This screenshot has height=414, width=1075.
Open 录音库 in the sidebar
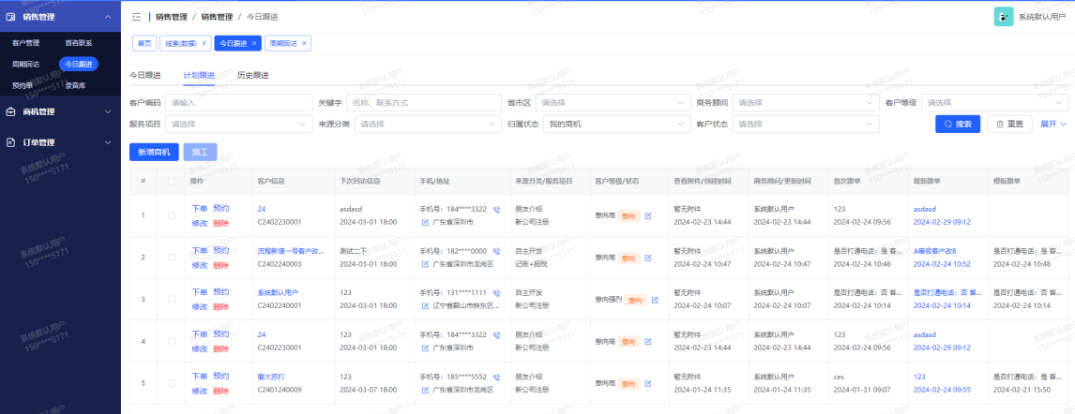coord(75,85)
